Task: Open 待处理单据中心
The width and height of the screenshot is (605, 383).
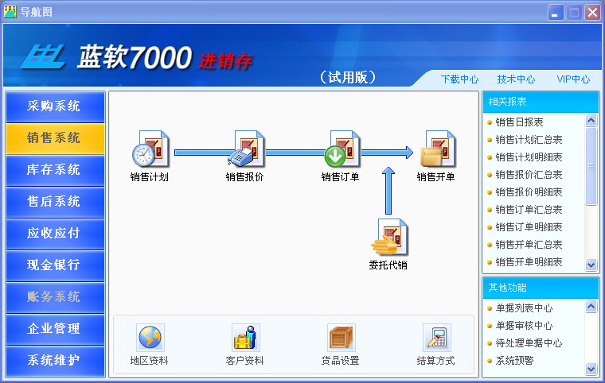Action: (529, 343)
